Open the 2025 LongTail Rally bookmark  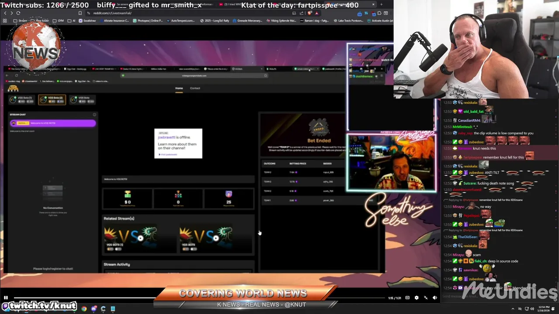pyautogui.click(x=215, y=20)
